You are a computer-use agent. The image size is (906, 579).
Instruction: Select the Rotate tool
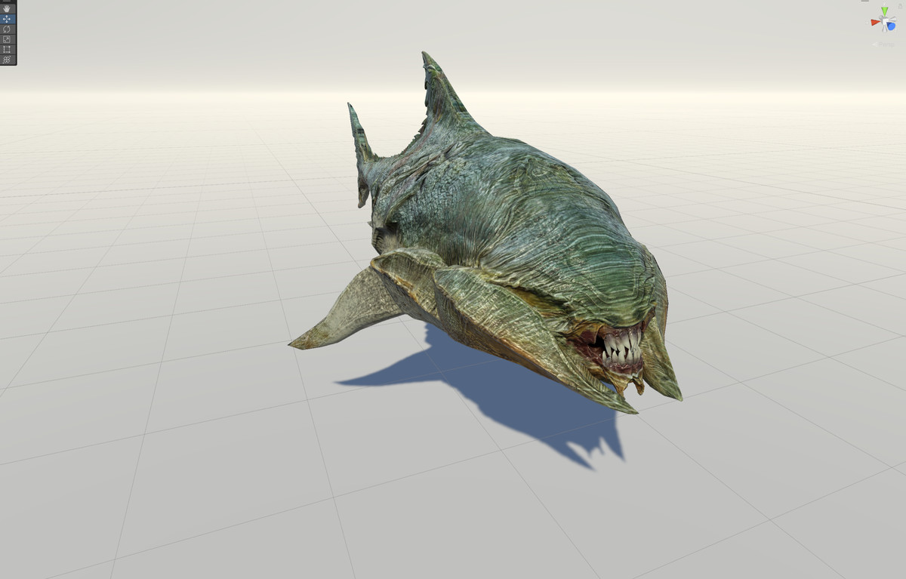(x=8, y=29)
